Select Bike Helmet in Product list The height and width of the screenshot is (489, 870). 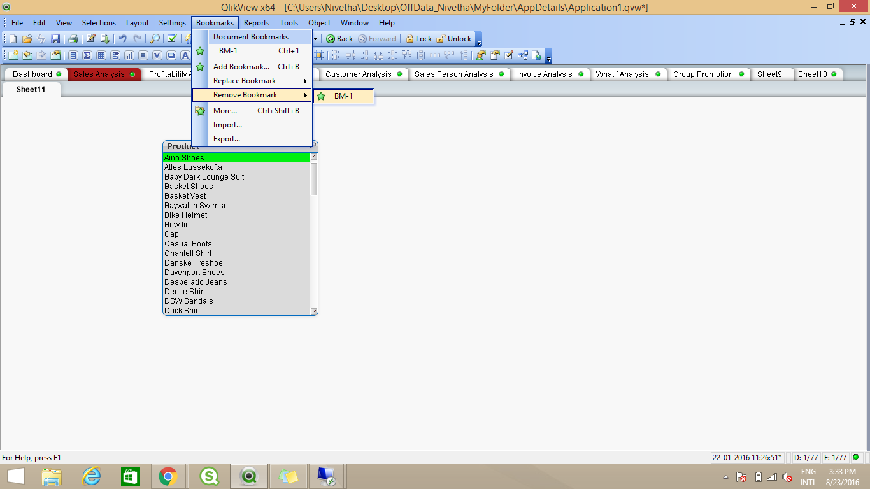tap(237, 215)
